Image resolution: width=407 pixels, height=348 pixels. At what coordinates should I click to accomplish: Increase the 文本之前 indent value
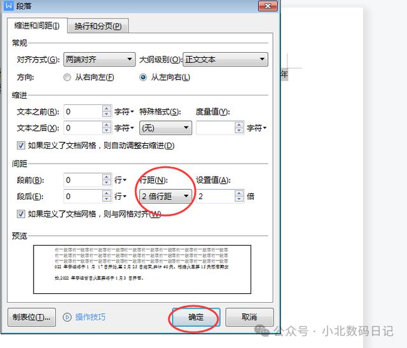pos(107,109)
